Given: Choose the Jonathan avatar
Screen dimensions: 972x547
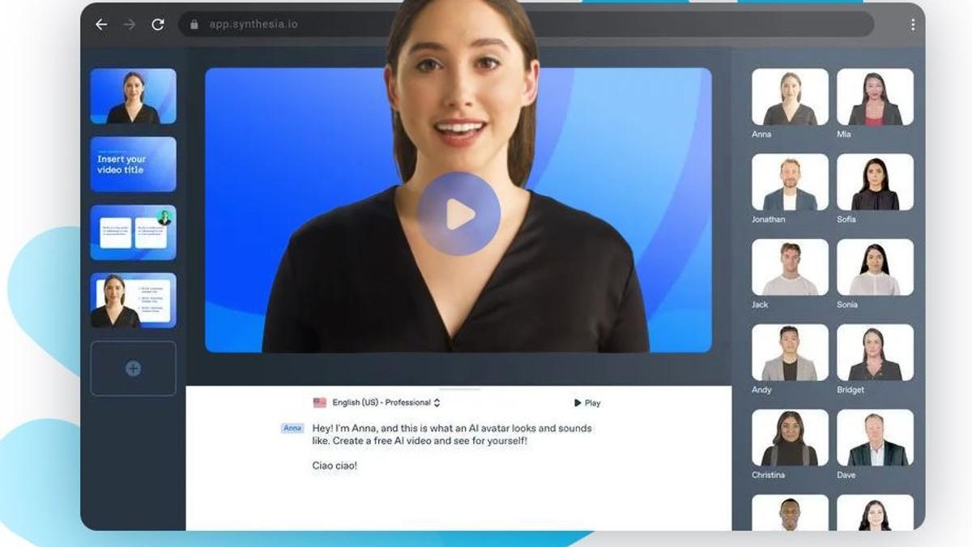Looking at the screenshot, I should pos(790,182).
